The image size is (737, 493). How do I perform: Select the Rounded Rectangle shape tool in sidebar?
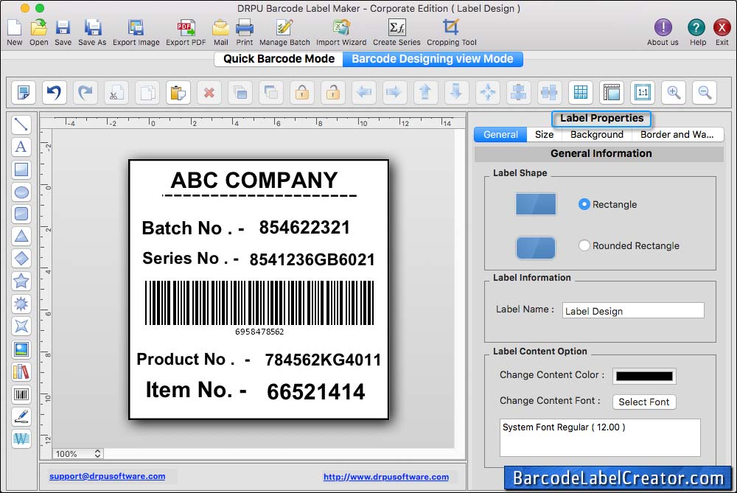(21, 214)
